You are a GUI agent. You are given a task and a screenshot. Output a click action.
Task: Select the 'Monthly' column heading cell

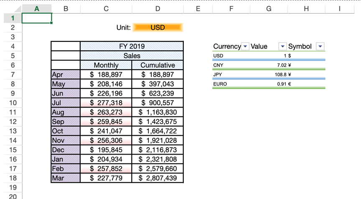(106, 65)
